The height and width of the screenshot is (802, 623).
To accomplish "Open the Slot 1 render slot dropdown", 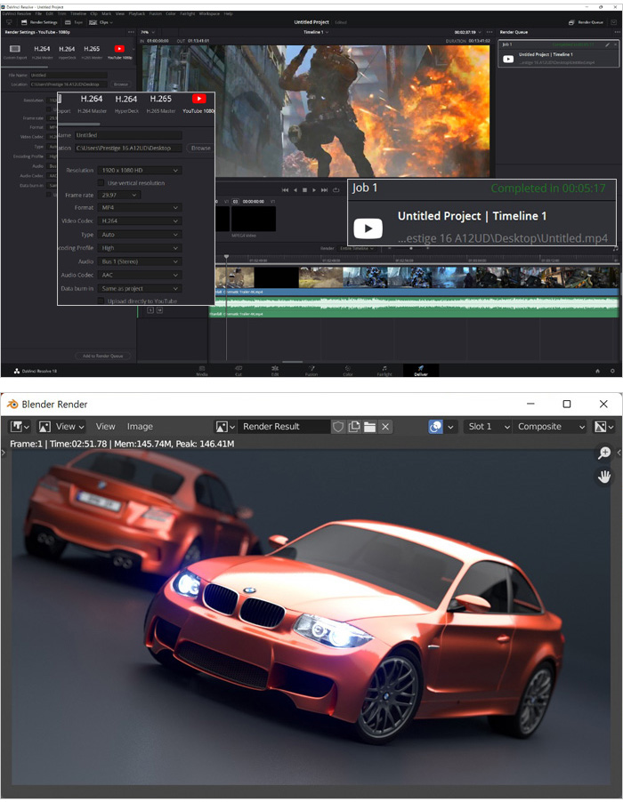I will [x=488, y=427].
